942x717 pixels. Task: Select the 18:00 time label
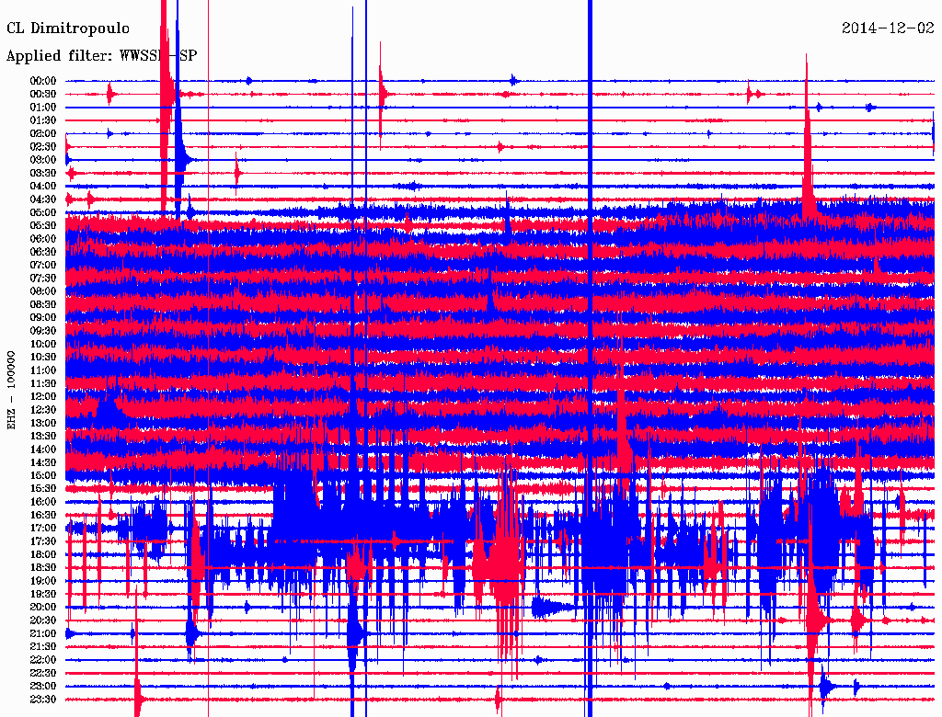(x=43, y=554)
